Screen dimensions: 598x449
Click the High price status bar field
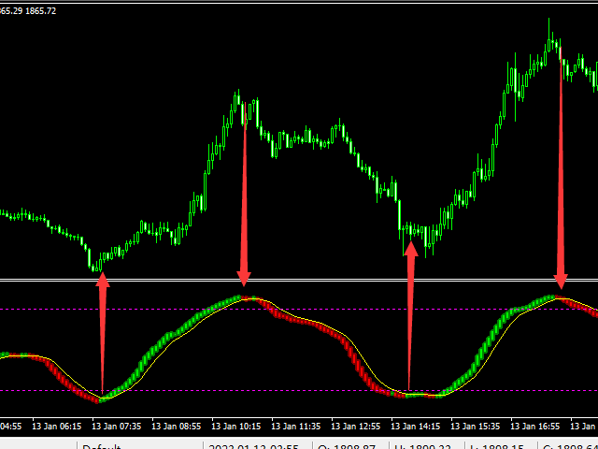click(426, 445)
